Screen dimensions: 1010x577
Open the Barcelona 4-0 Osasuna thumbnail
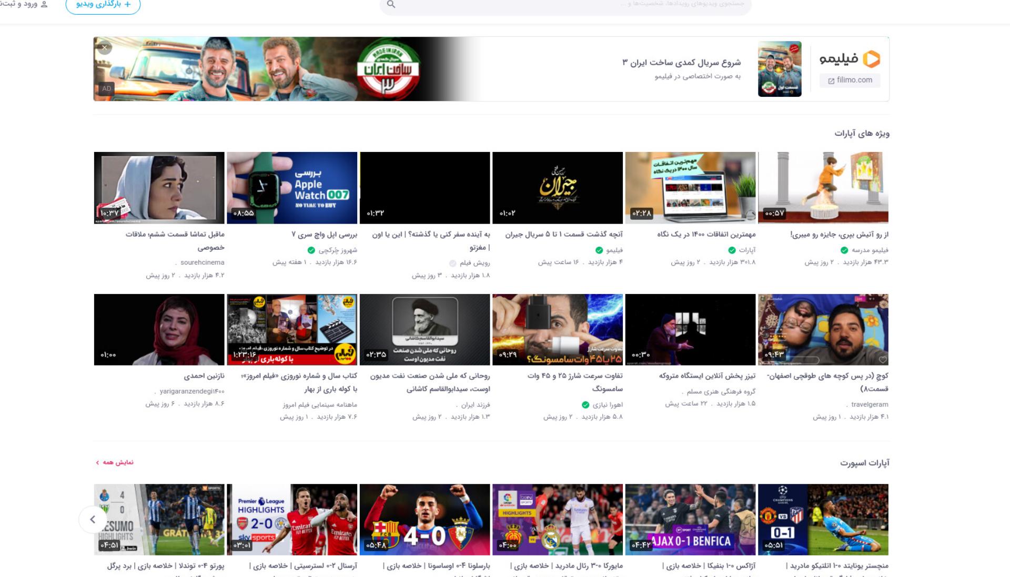pyautogui.click(x=425, y=520)
